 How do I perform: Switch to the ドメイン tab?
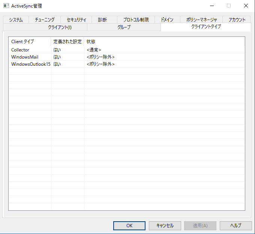click(x=167, y=20)
